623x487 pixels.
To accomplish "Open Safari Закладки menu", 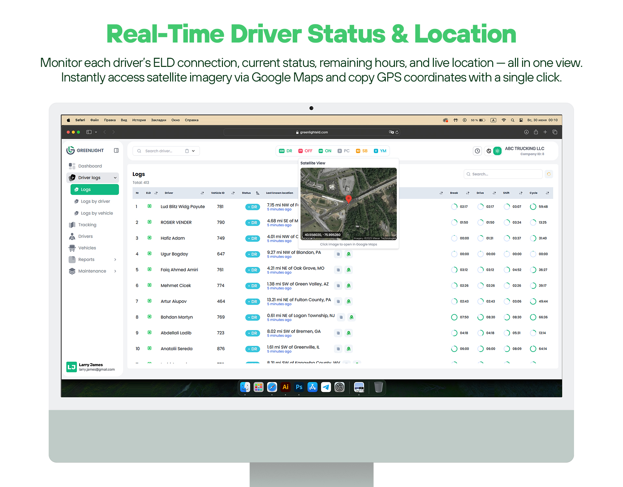I will [159, 120].
